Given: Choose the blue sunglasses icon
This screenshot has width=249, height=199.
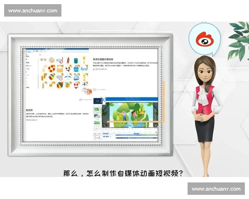Looking at the screenshot, I should (x=84, y=68).
